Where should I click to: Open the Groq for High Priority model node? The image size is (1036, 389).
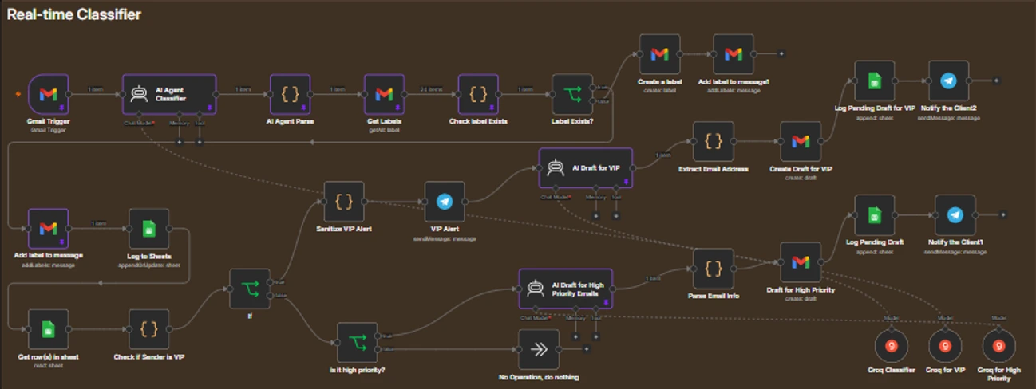pyautogui.click(x=998, y=347)
